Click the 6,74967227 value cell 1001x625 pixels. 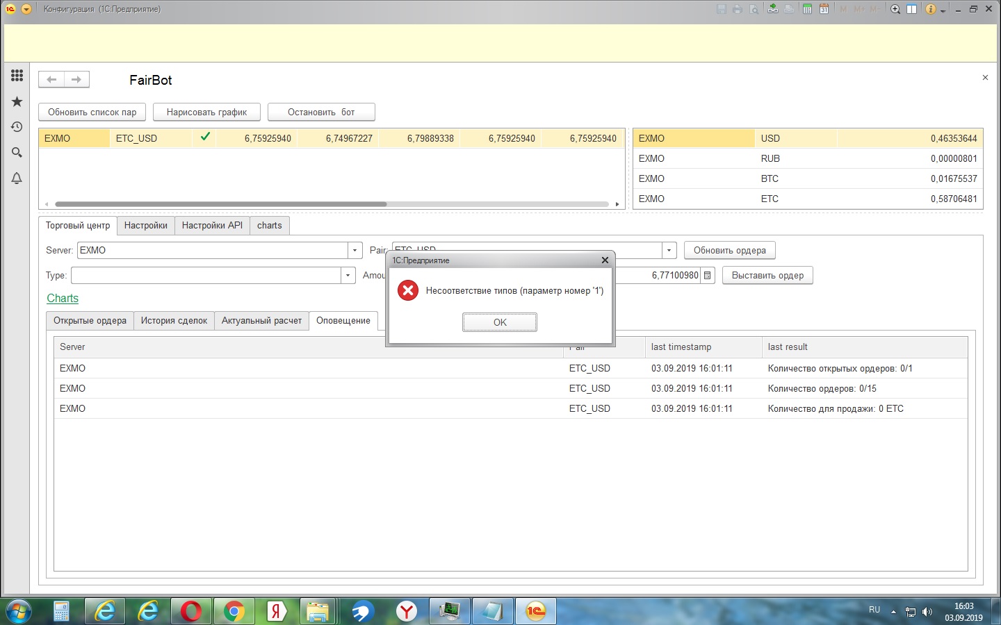pyautogui.click(x=338, y=138)
